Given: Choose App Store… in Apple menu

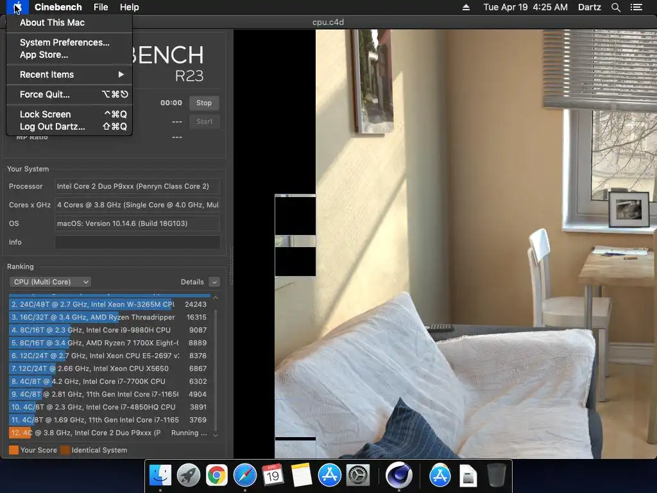Looking at the screenshot, I should [x=69, y=55].
